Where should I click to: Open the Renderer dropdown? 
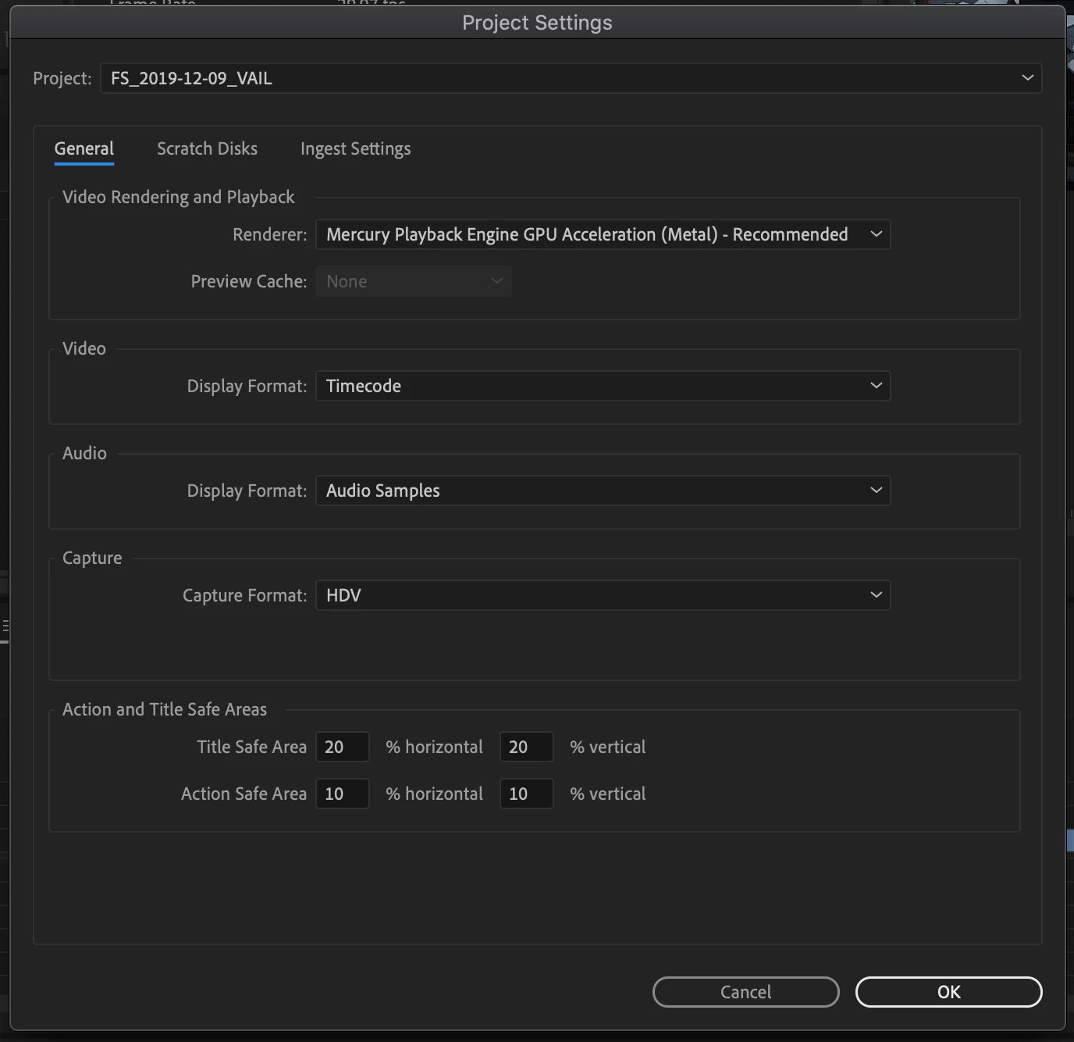pyautogui.click(x=603, y=234)
